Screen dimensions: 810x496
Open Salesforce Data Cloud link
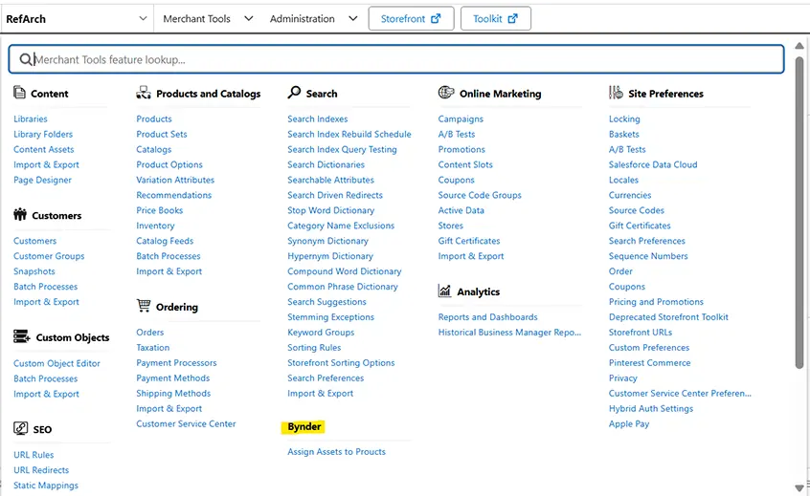click(x=652, y=165)
